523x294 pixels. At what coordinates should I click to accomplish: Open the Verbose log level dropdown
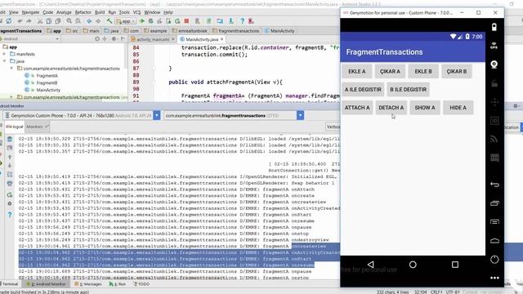(333, 127)
